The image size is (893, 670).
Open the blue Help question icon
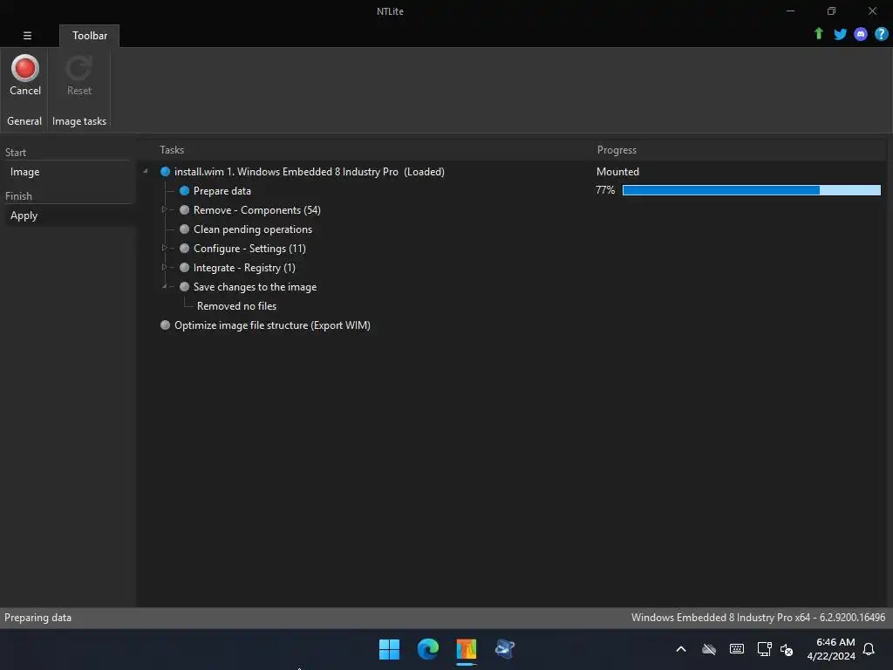pos(881,34)
